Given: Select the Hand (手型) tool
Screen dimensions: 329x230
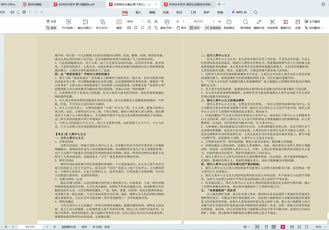Looking at the screenshot, I should (x=51, y=22).
